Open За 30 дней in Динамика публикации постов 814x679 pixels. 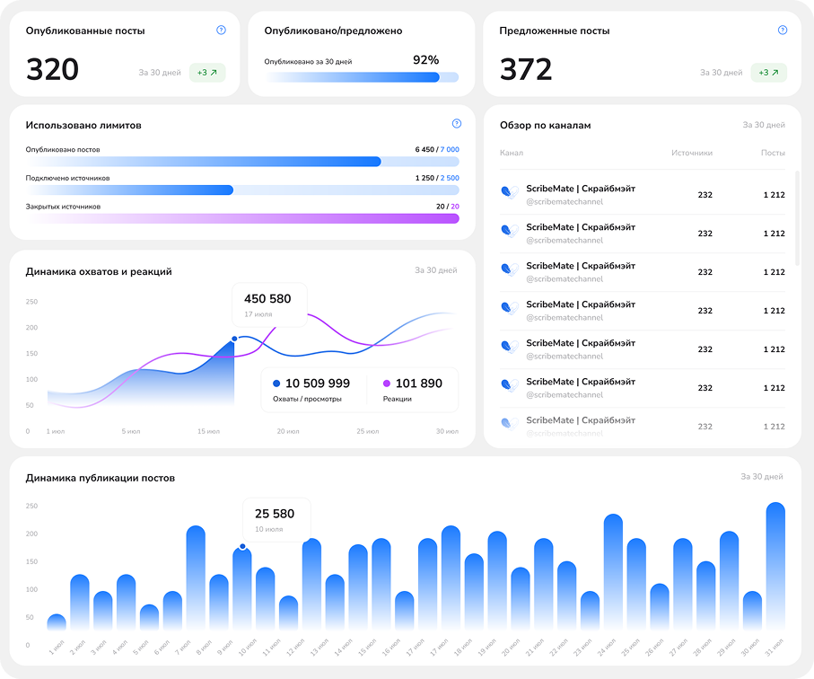pos(761,477)
